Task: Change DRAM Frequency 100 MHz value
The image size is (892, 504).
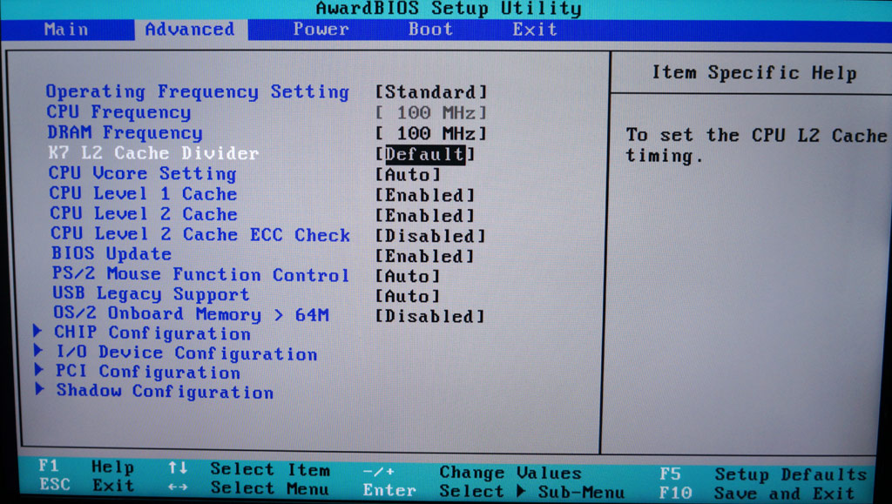Action: click(430, 133)
